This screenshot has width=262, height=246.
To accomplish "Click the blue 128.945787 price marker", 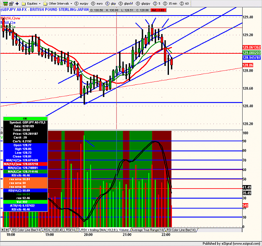I will click(252, 58).
